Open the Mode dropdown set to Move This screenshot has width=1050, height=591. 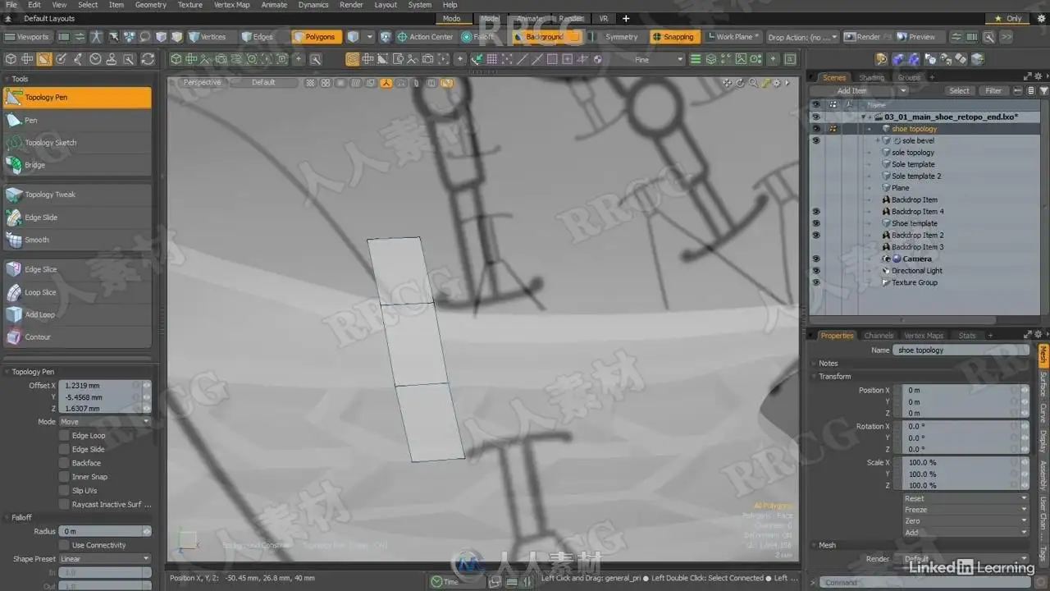(x=105, y=422)
